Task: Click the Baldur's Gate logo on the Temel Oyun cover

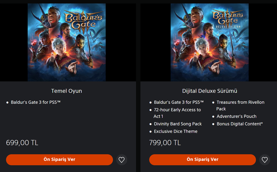Action: [x=84, y=19]
